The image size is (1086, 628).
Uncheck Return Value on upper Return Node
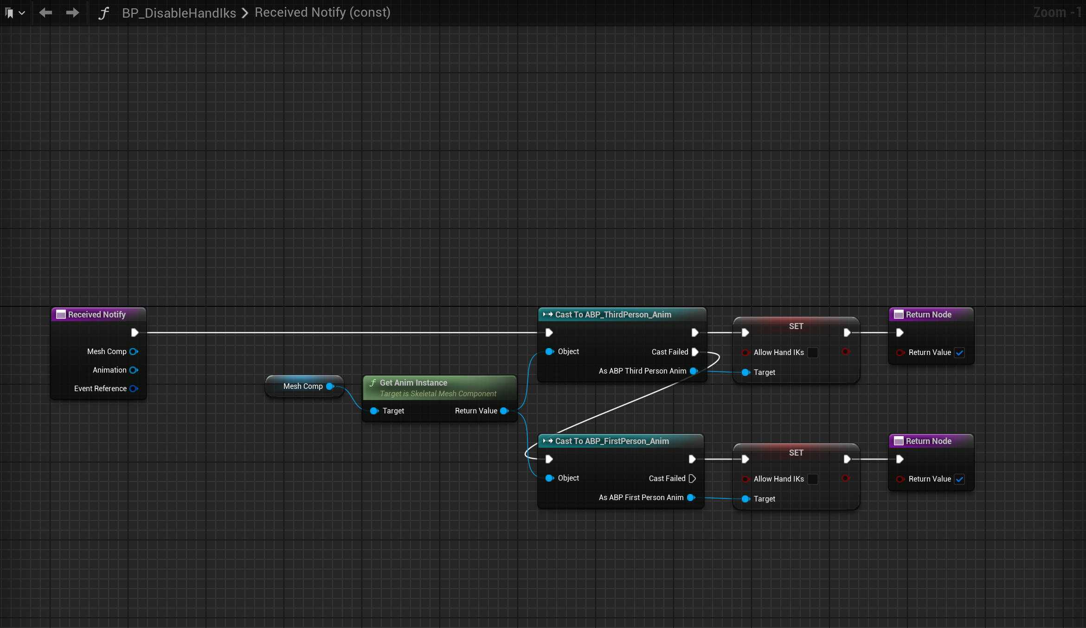tap(959, 352)
